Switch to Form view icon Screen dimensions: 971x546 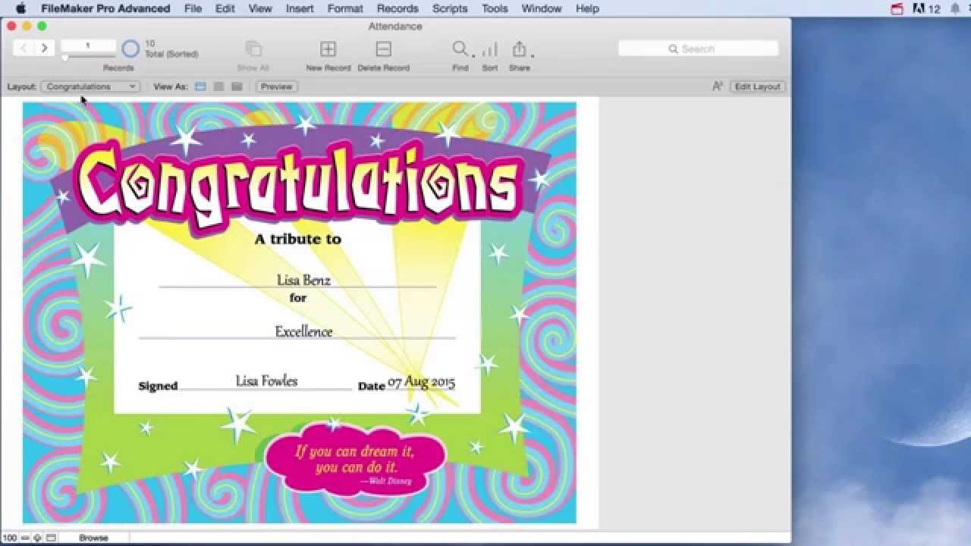[200, 86]
